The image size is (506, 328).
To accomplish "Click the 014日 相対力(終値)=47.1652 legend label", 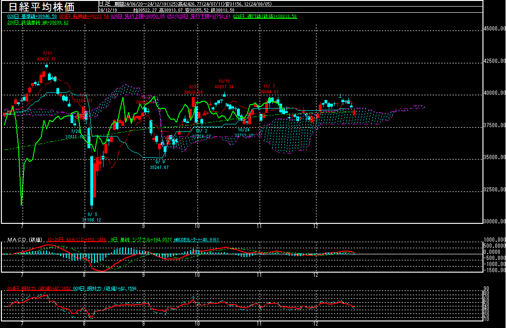I will pyautogui.click(x=39, y=289).
